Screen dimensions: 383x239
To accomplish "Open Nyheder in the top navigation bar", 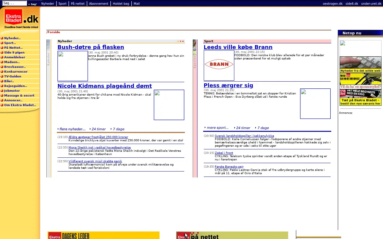I will click(48, 4).
